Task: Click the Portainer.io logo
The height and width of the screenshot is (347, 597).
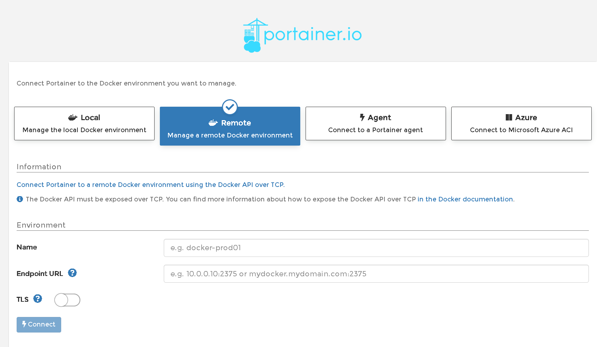Action: tap(302, 35)
